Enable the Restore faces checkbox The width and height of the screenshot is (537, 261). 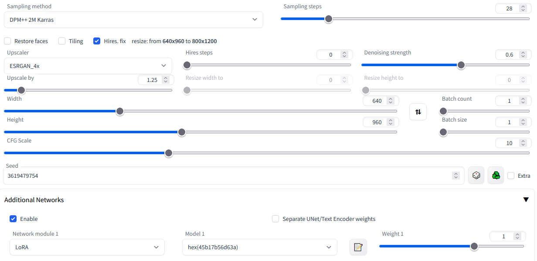pyautogui.click(x=7, y=41)
